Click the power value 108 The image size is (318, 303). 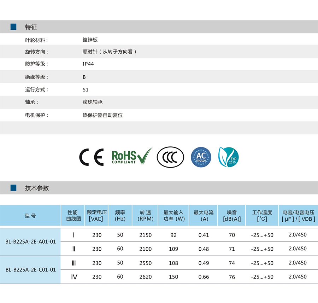tap(173, 263)
